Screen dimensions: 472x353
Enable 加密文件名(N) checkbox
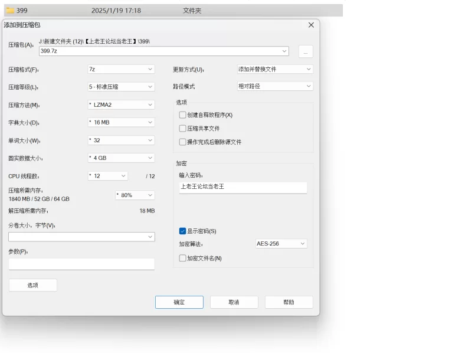(x=182, y=258)
